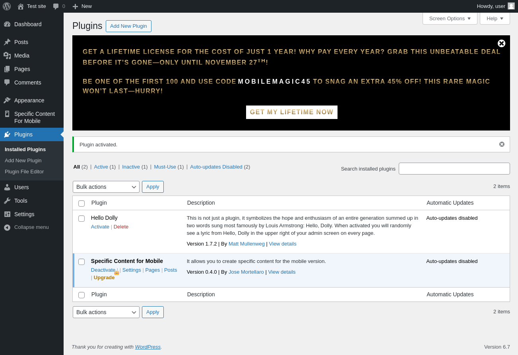Go to Installed Plugins submenu

[25, 150]
